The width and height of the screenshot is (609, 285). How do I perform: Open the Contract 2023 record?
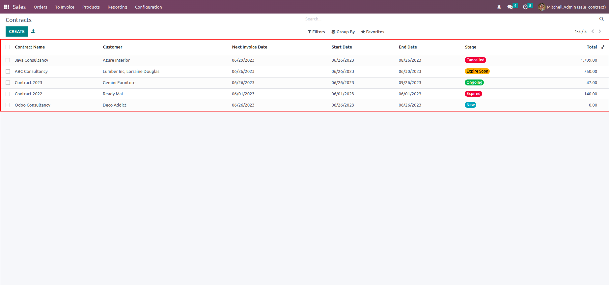point(28,83)
